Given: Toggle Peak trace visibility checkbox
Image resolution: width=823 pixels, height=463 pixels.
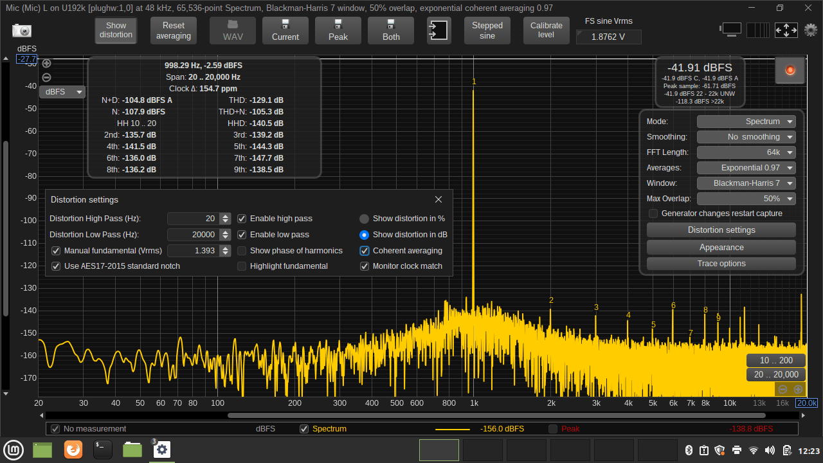Looking at the screenshot, I should point(553,429).
